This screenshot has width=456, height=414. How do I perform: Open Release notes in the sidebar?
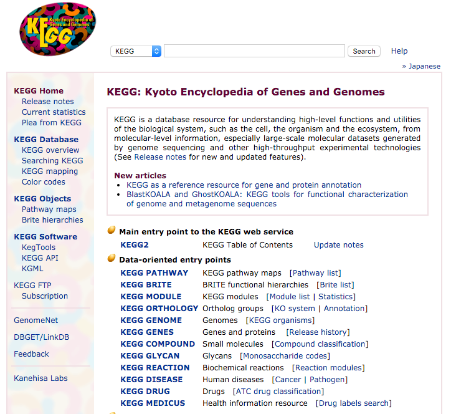48,102
